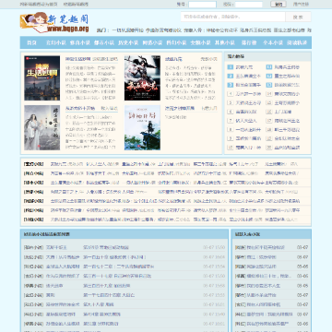The height and width of the screenshot is (332, 332).
Task: Open the cliff-top figure book cover
Action: 142,127
